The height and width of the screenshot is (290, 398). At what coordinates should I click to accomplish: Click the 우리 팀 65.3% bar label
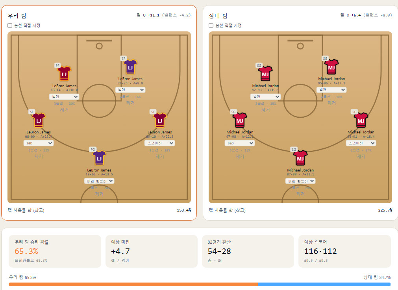[22, 277]
